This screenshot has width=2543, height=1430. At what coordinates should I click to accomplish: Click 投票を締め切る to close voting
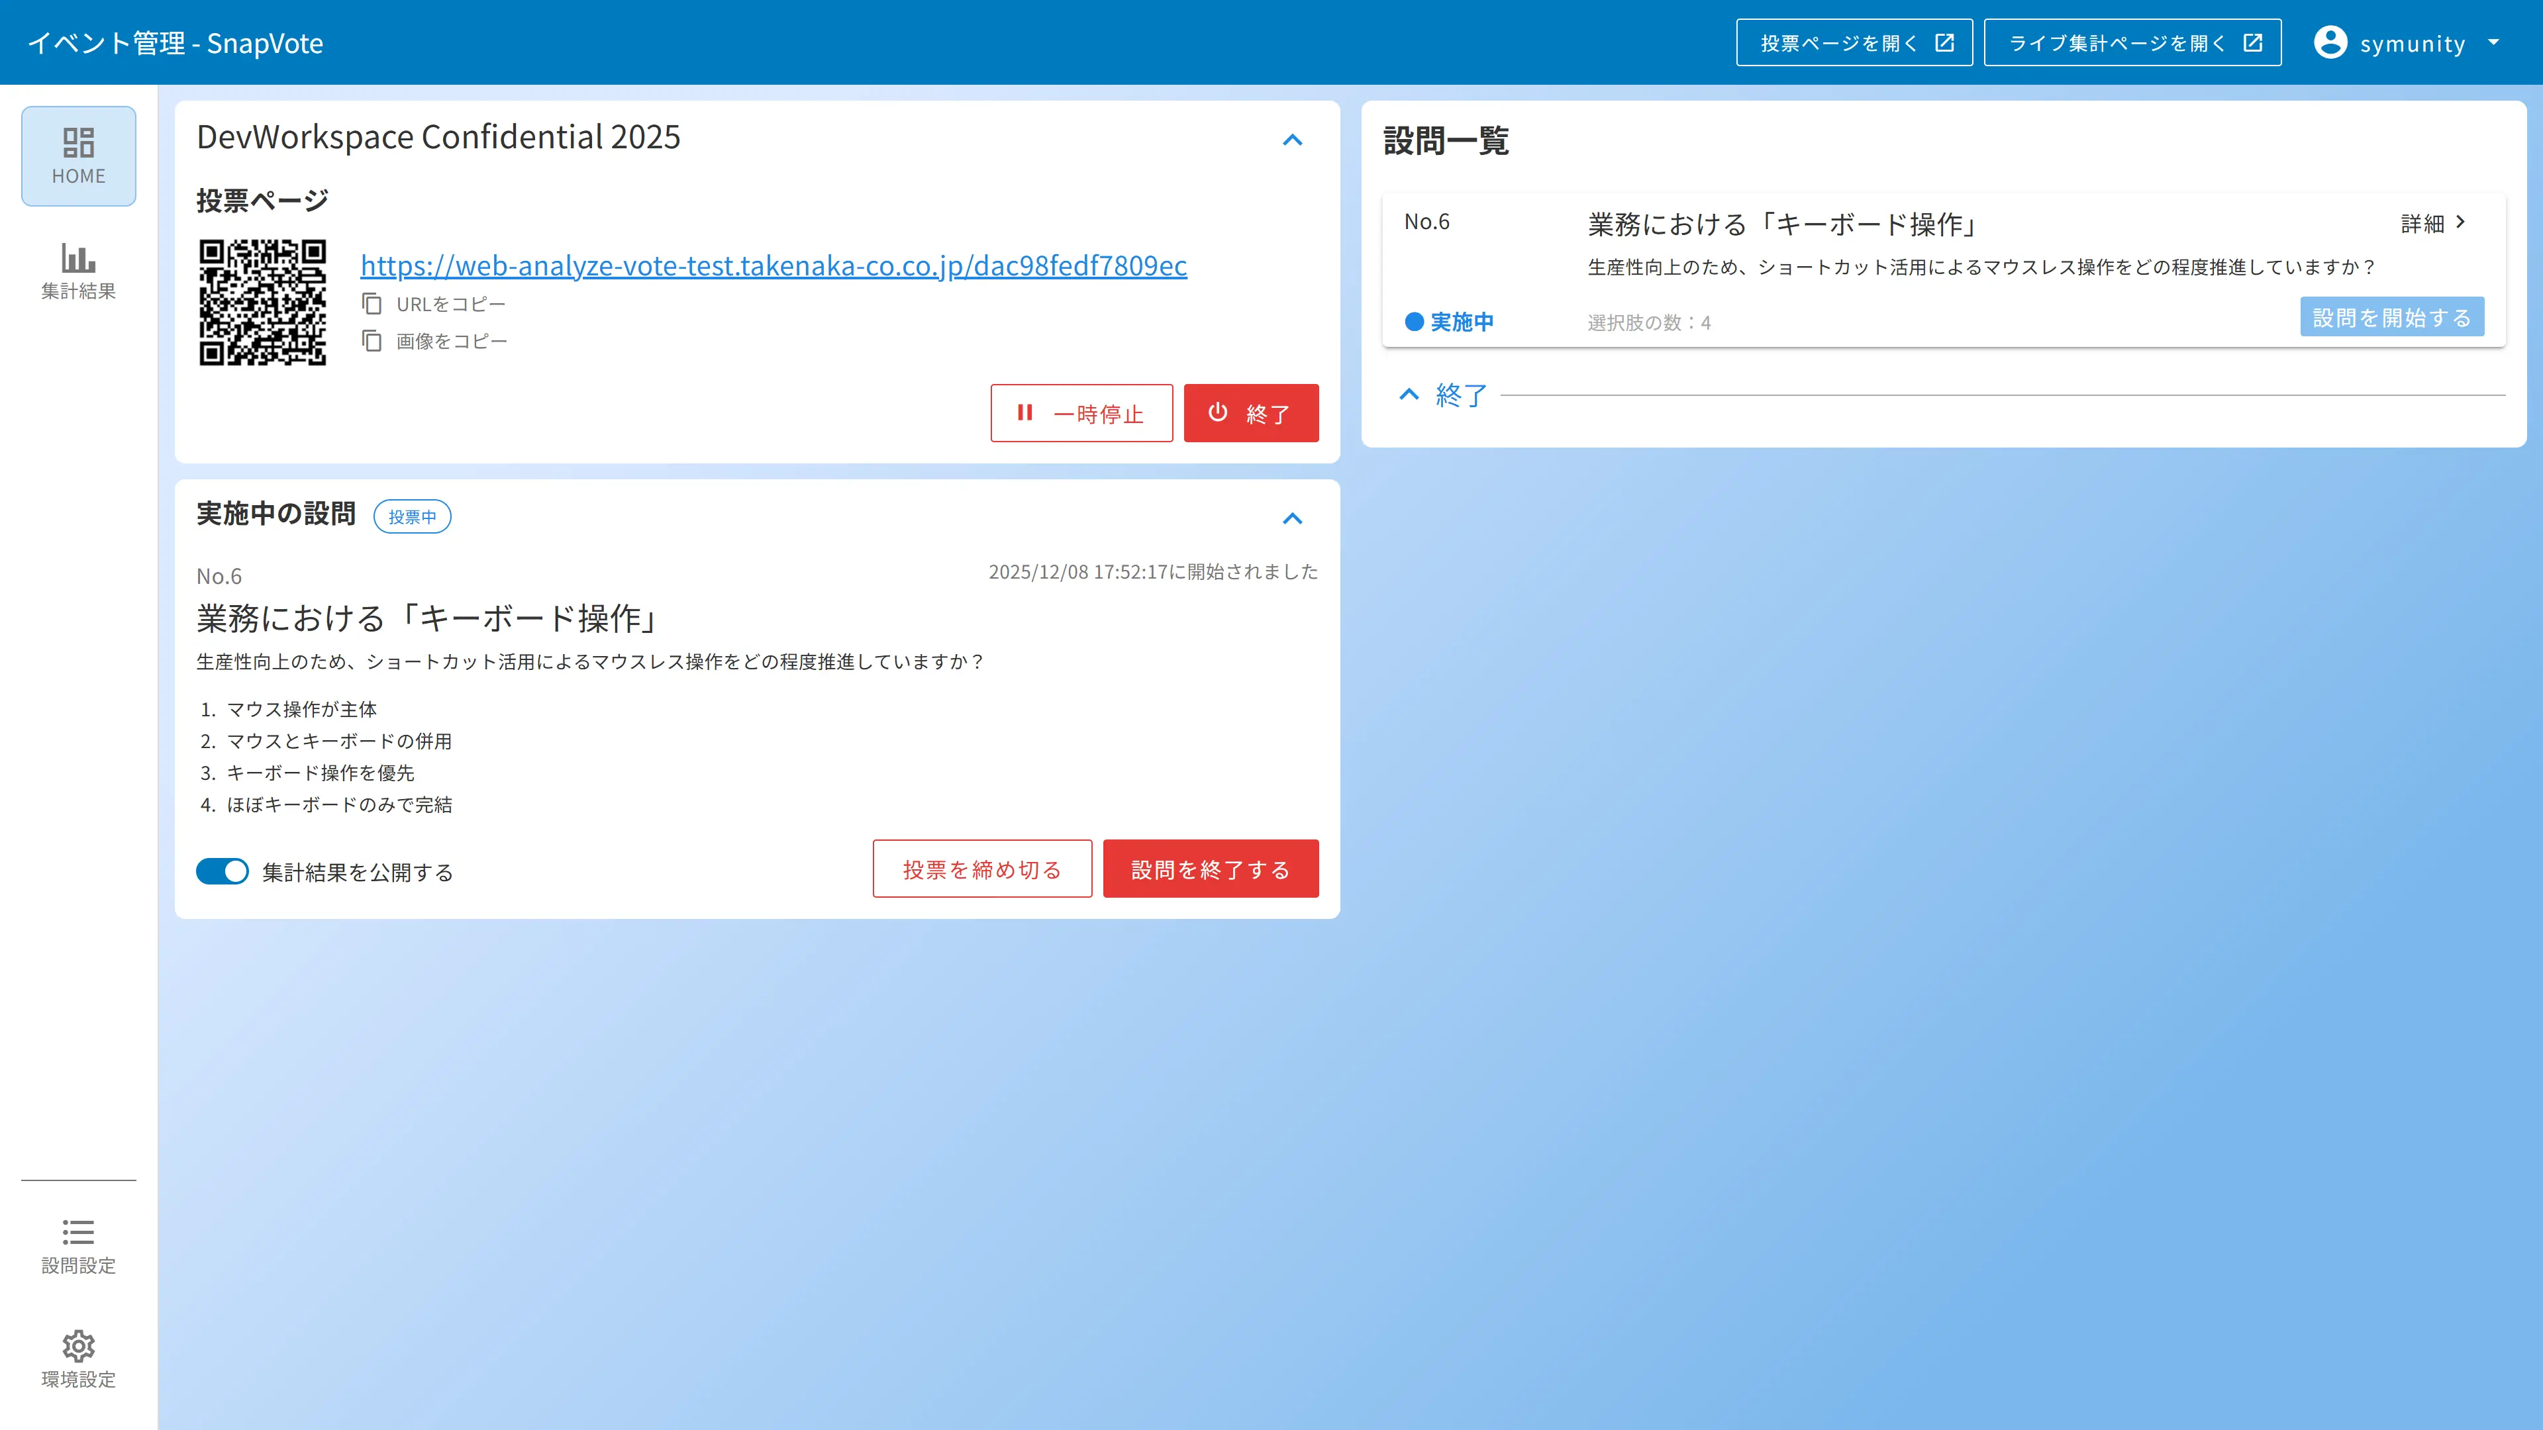tap(982, 869)
